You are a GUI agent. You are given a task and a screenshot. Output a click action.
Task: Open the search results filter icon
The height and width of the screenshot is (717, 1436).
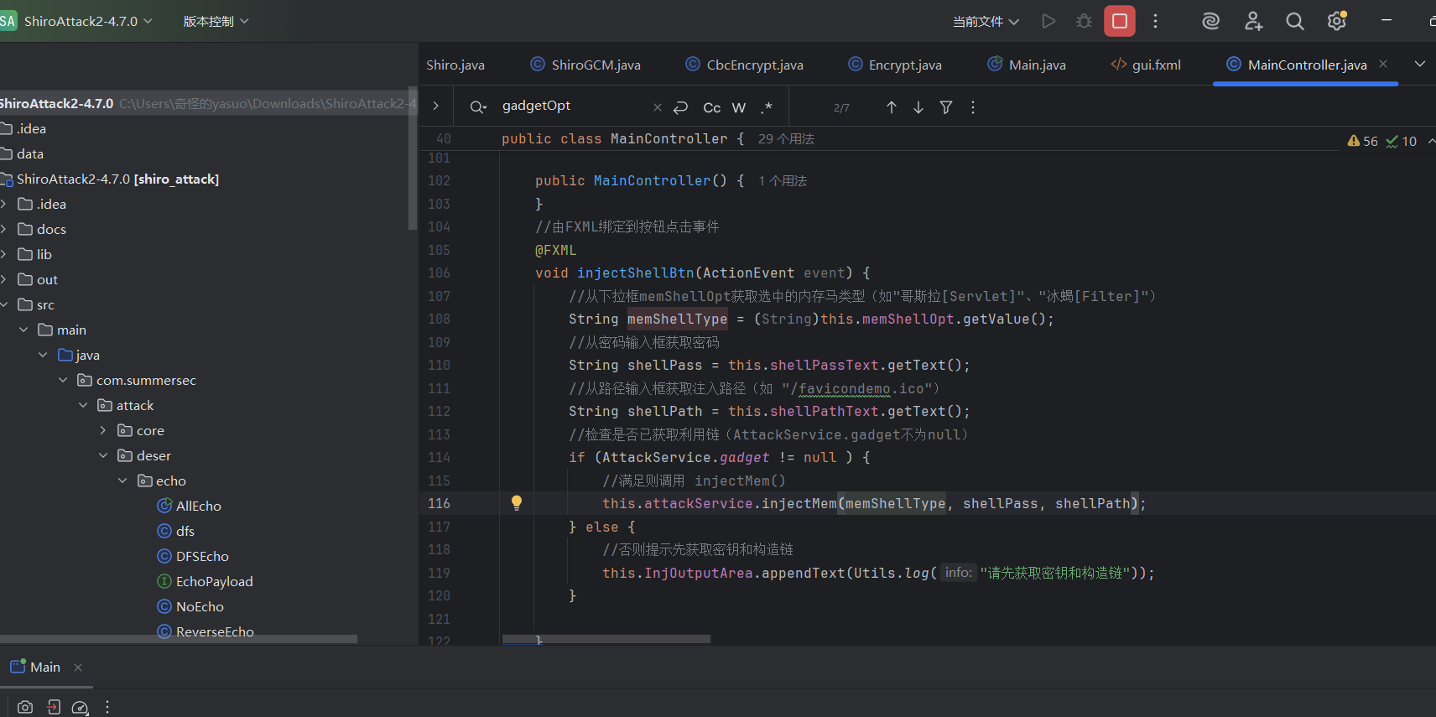(x=945, y=107)
